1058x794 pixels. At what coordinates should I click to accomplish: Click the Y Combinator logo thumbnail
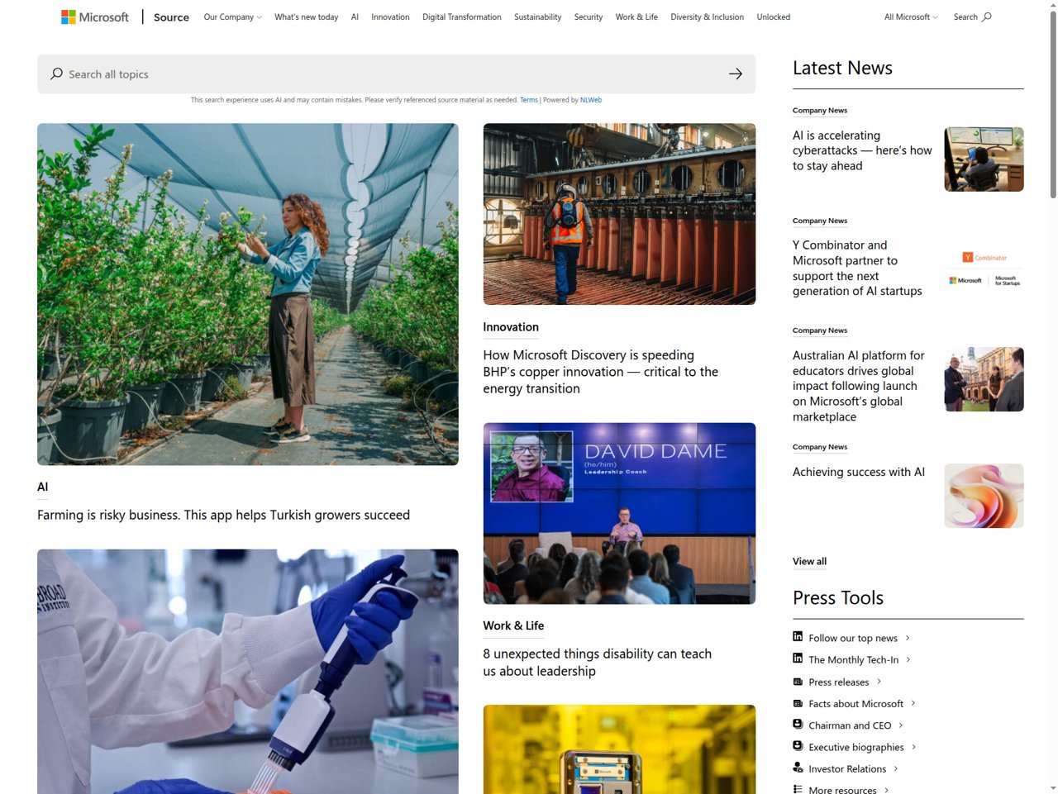tap(984, 269)
